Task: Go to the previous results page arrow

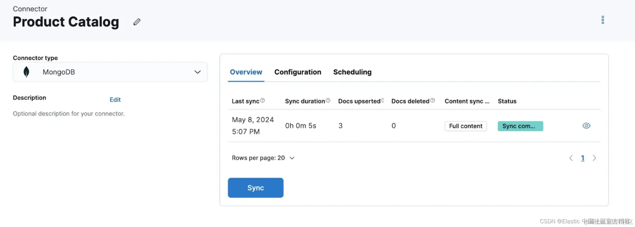Action: [571, 158]
